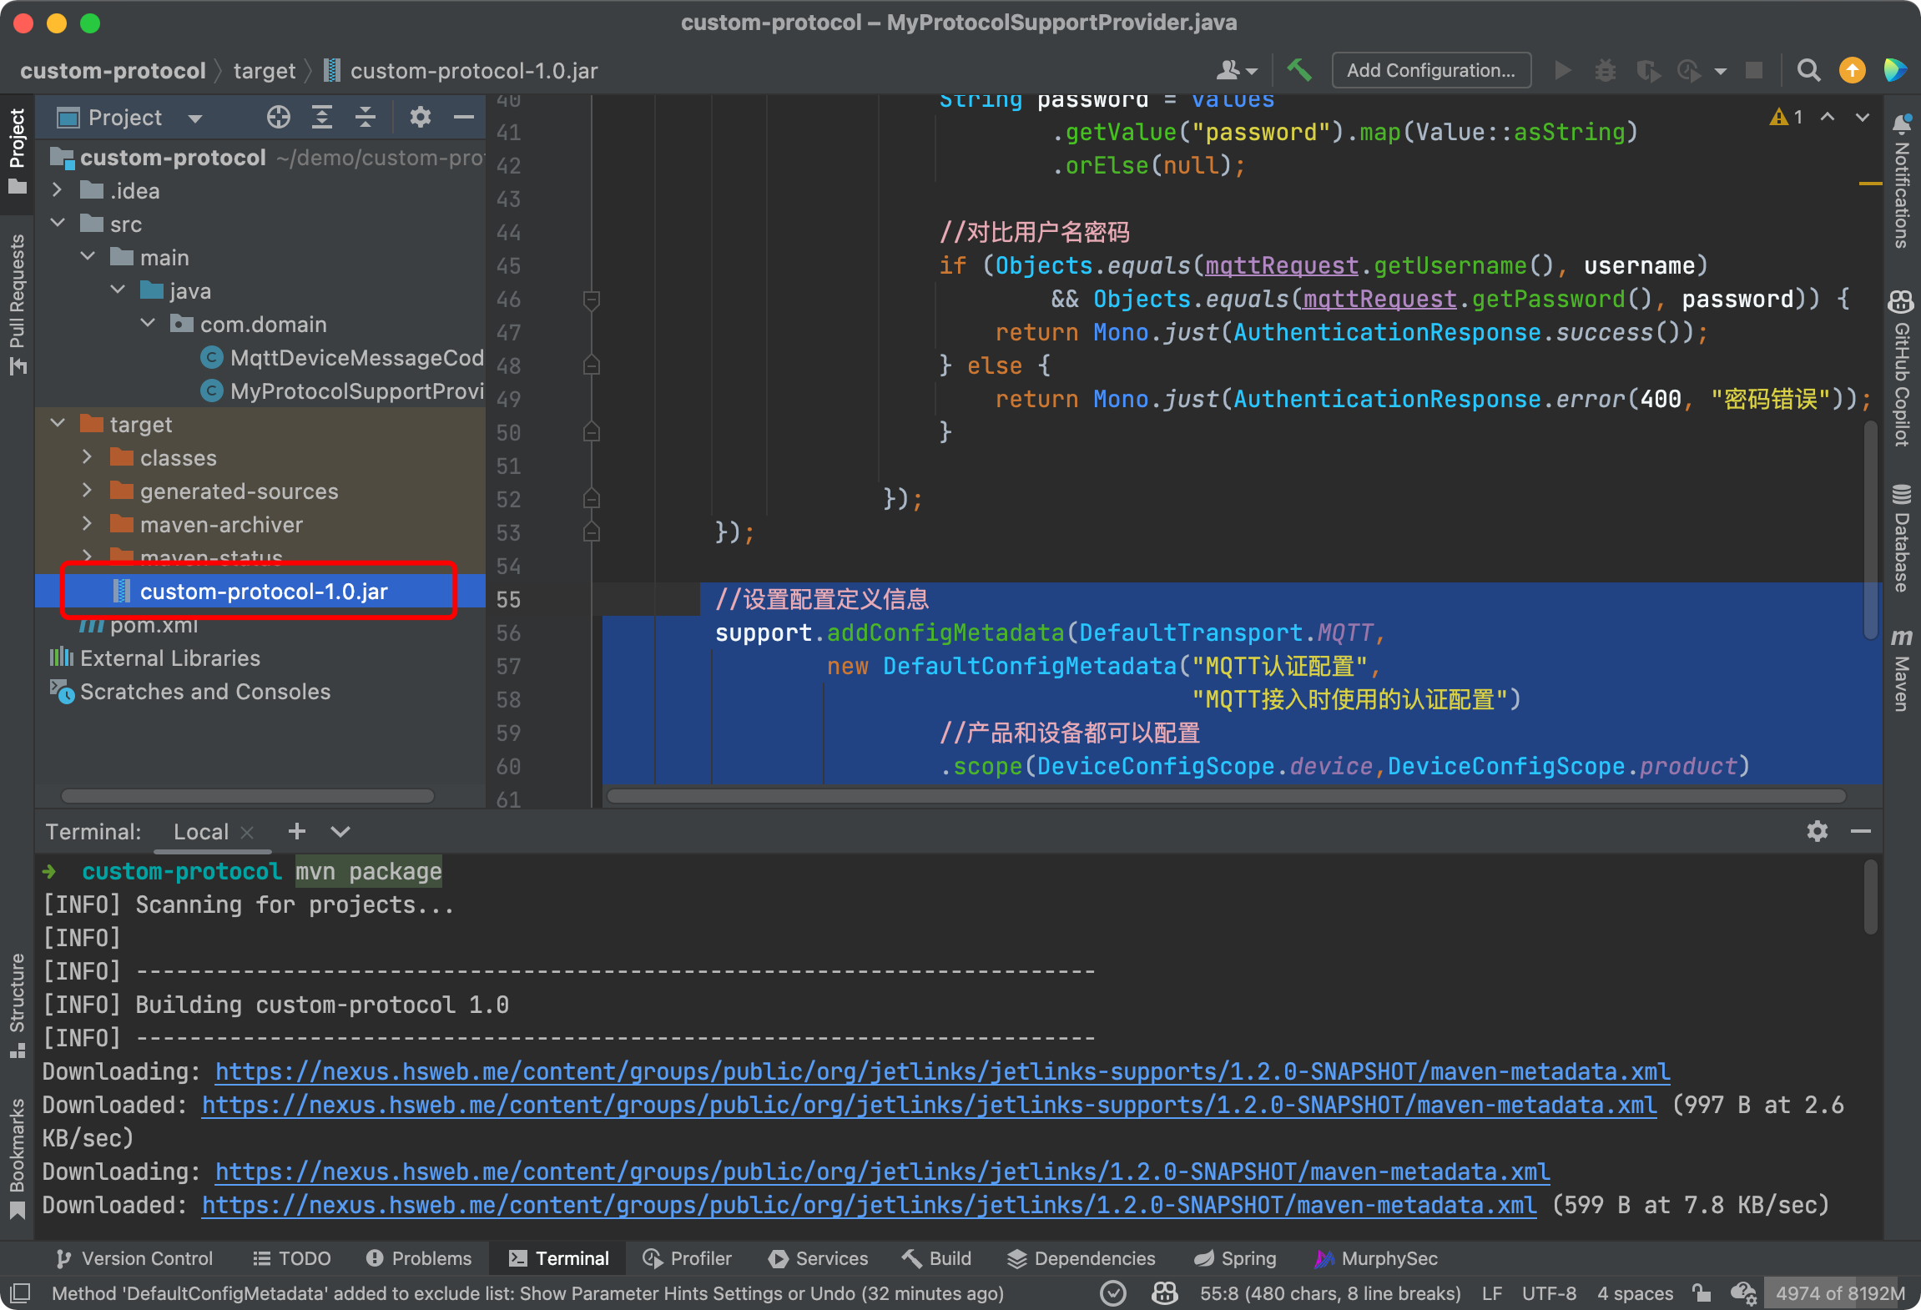Click the Collapse All icon in Project panel
The width and height of the screenshot is (1921, 1310).
(365, 117)
